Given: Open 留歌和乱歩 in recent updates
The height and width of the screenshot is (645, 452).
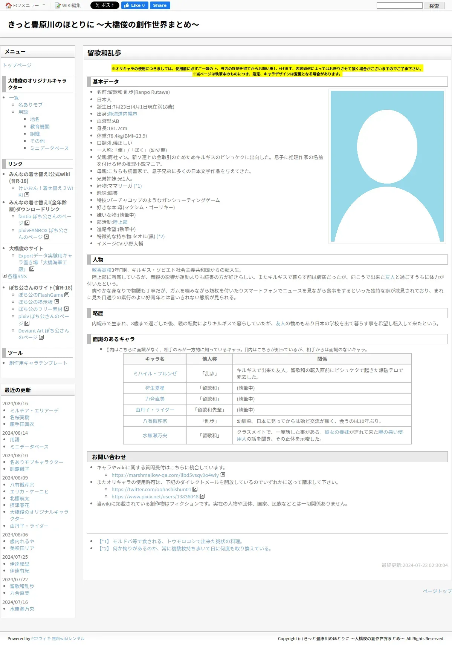Looking at the screenshot, I should tap(22, 586).
